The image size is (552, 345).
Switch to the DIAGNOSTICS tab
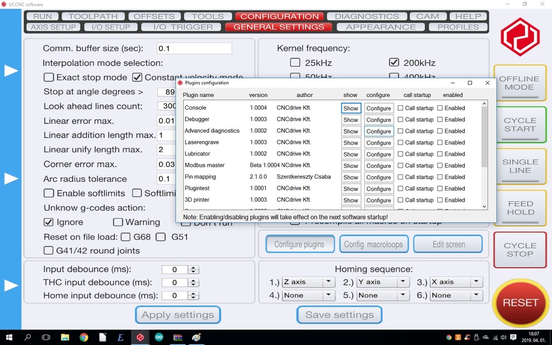(x=366, y=16)
